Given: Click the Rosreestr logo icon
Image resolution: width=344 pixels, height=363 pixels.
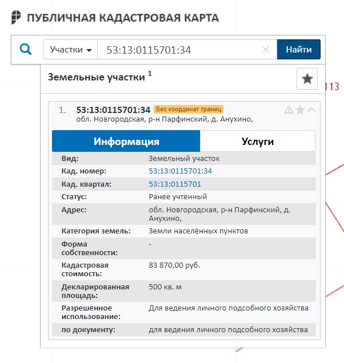Looking at the screenshot, I should pyautogui.click(x=16, y=17).
